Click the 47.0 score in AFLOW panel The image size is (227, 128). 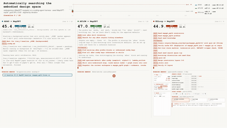pyautogui.click(x=83, y=26)
